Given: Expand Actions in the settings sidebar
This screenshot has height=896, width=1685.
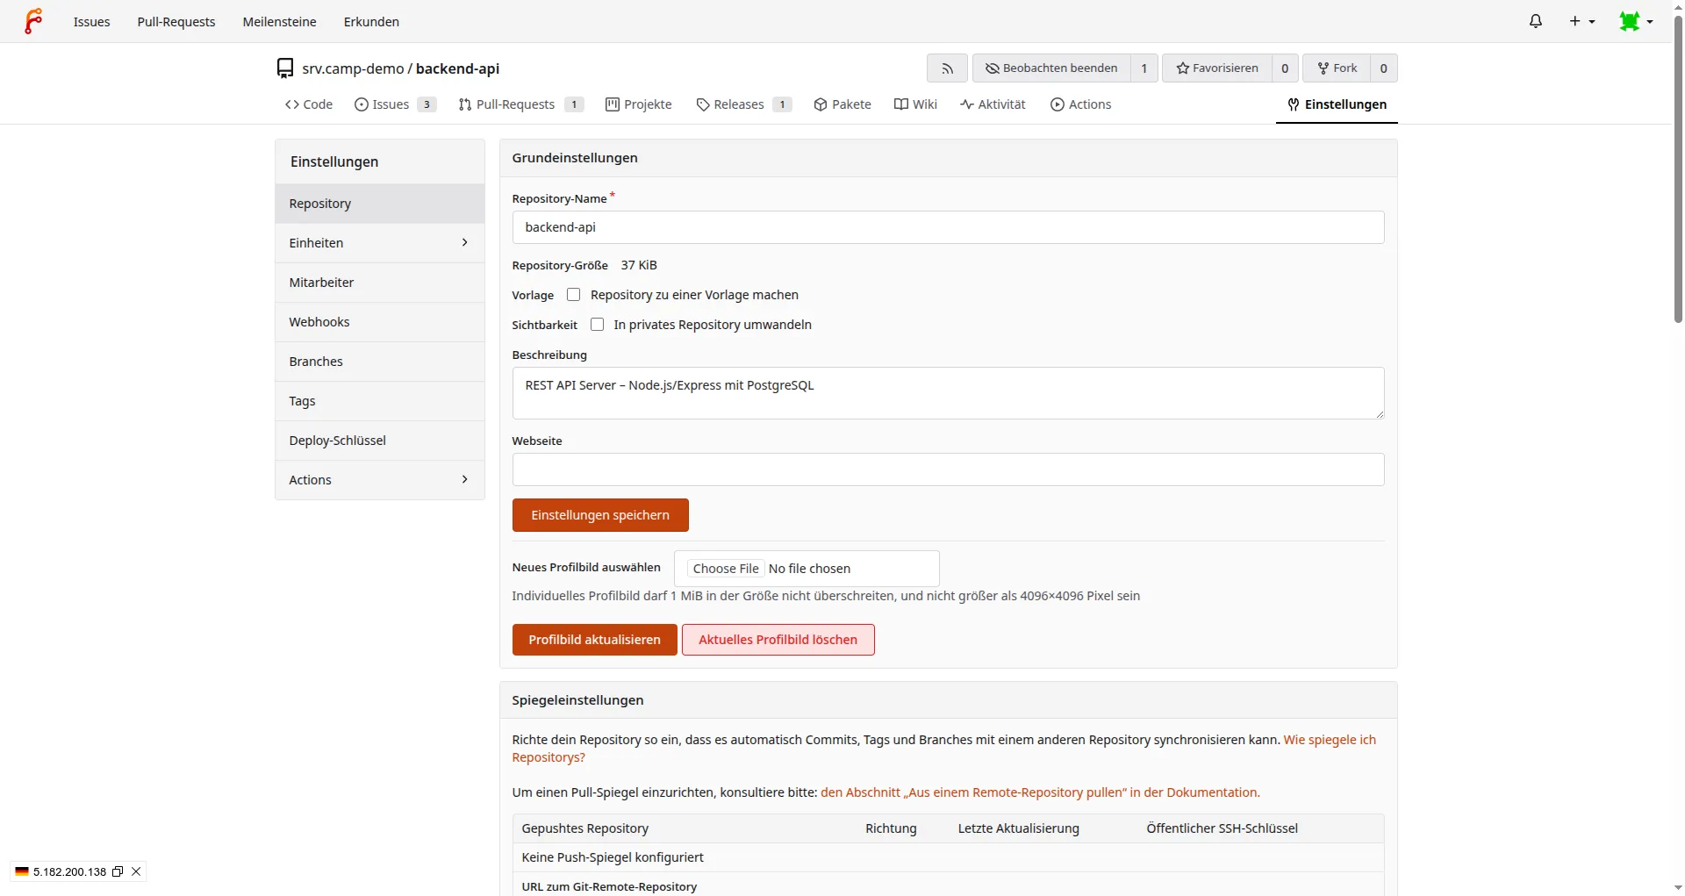Looking at the screenshot, I should [380, 480].
